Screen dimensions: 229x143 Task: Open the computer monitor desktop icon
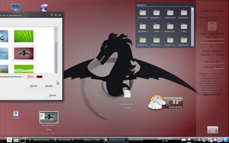tap(16, 8)
